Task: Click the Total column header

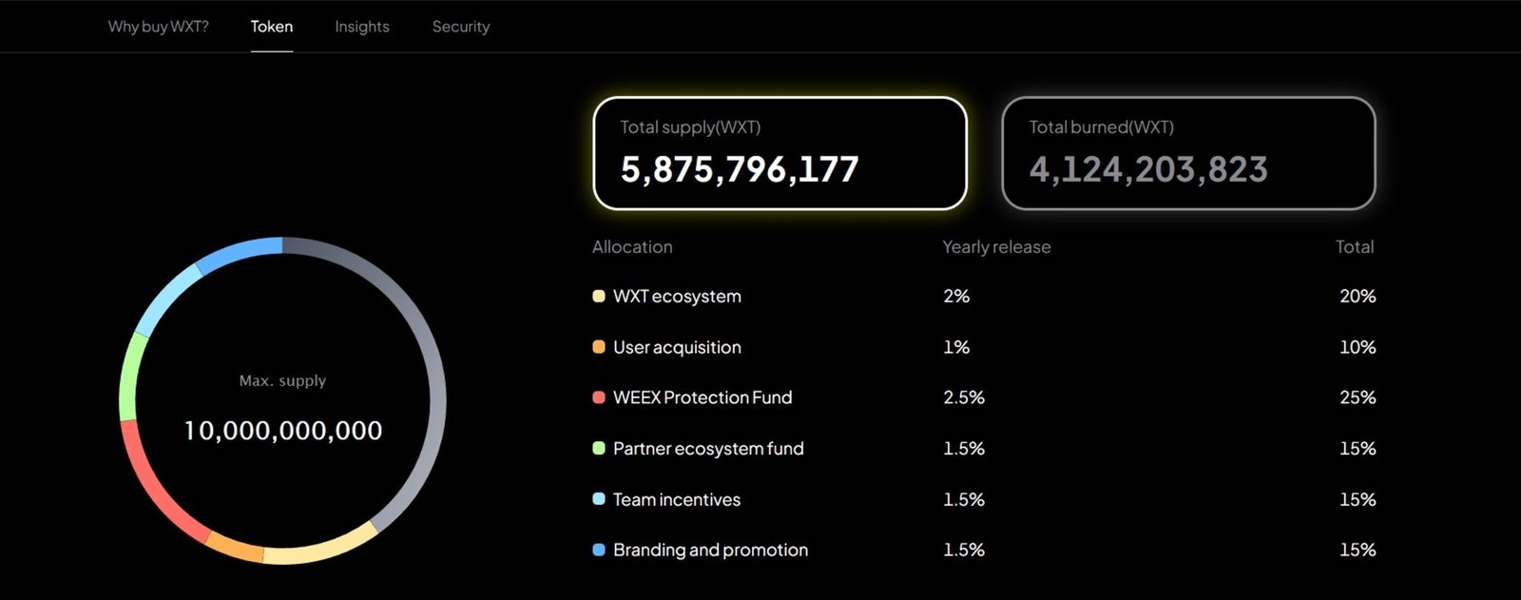Action: click(x=1354, y=246)
